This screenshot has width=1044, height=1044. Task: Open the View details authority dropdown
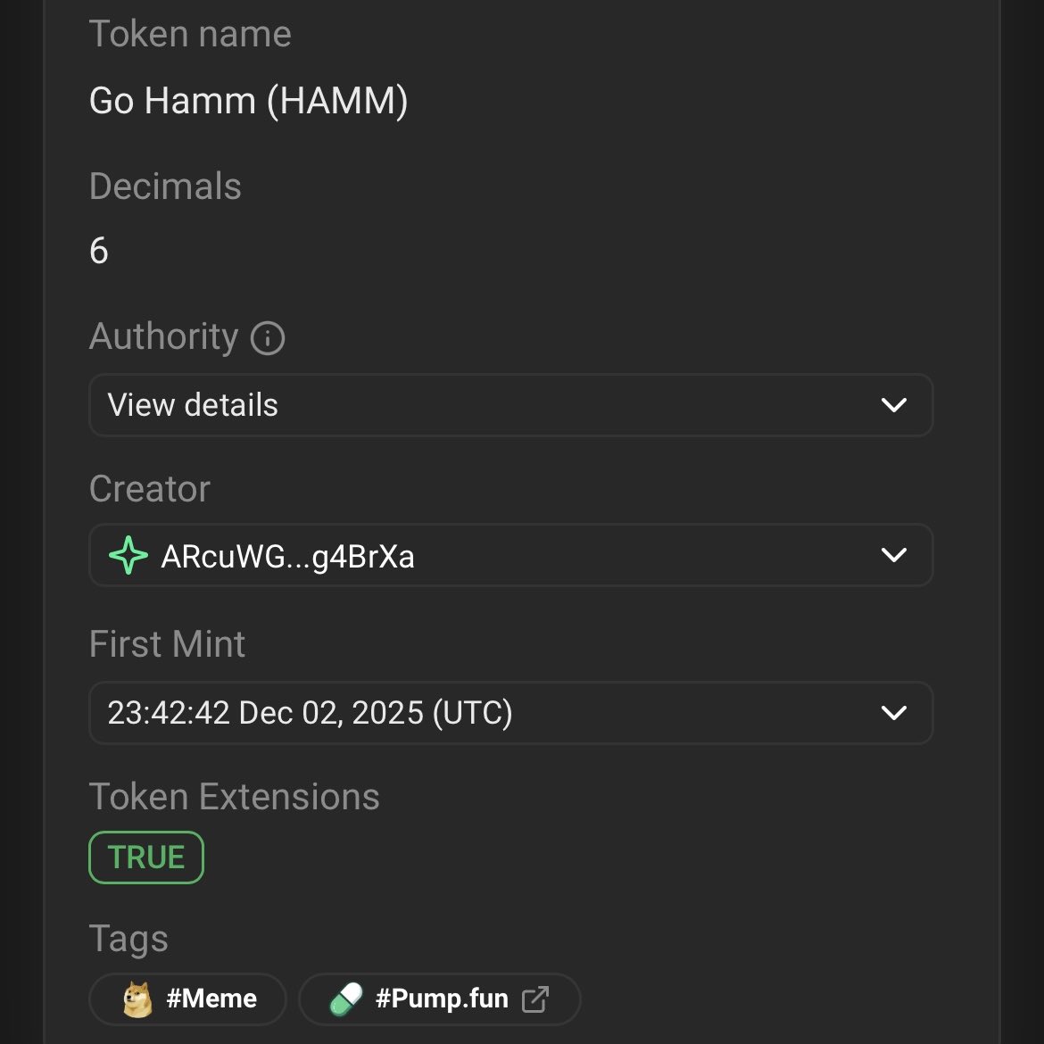pos(510,405)
